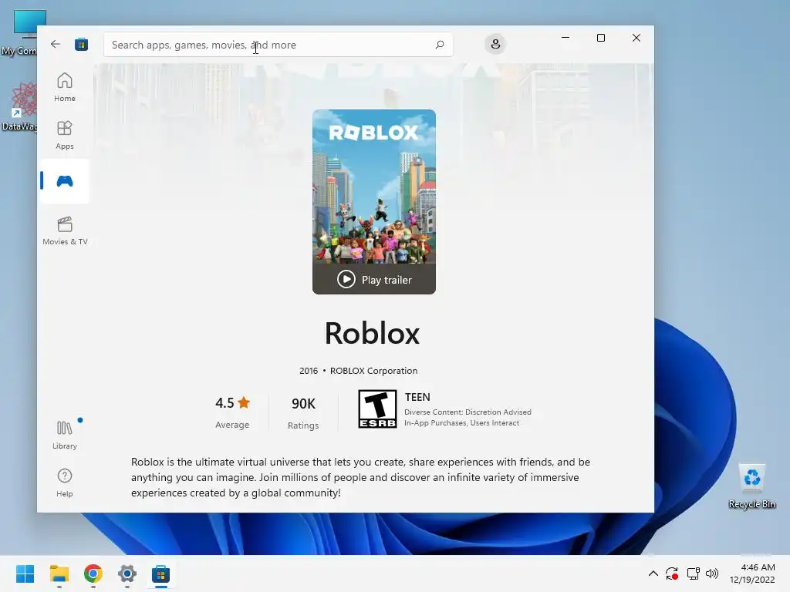Open the Windows Start menu
Viewport: 790px width, 592px height.
(25, 573)
